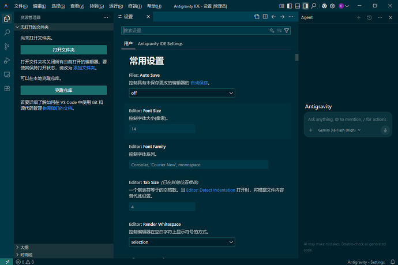
Task: Open the 转到(G) menu
Action: [96, 6]
